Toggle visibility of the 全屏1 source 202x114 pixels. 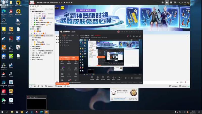click(61, 38)
